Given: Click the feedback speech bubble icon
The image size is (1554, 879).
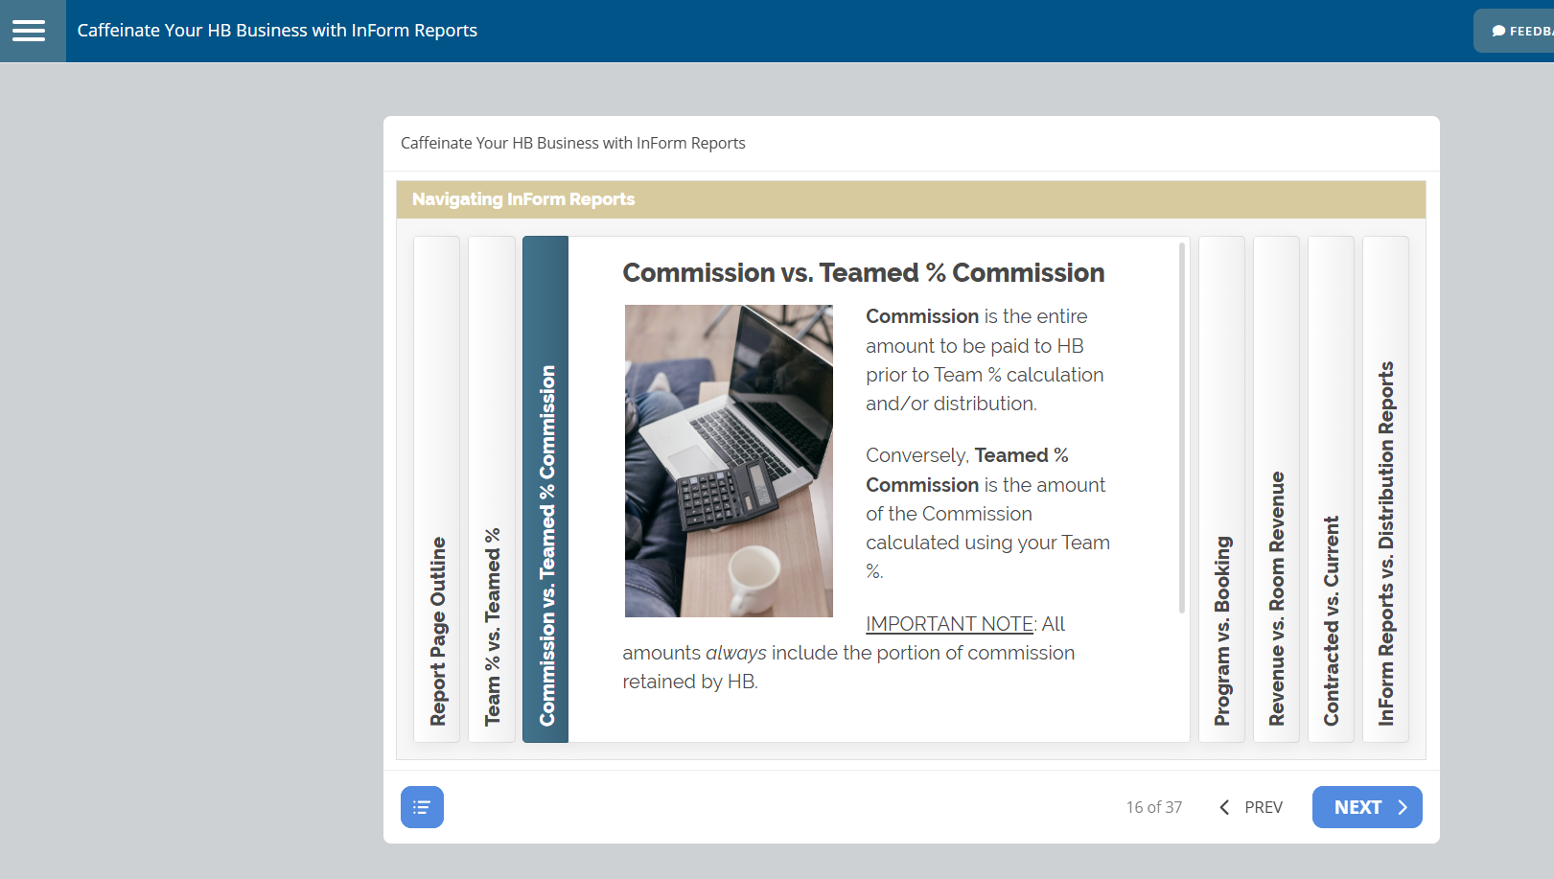Looking at the screenshot, I should pyautogui.click(x=1497, y=30).
